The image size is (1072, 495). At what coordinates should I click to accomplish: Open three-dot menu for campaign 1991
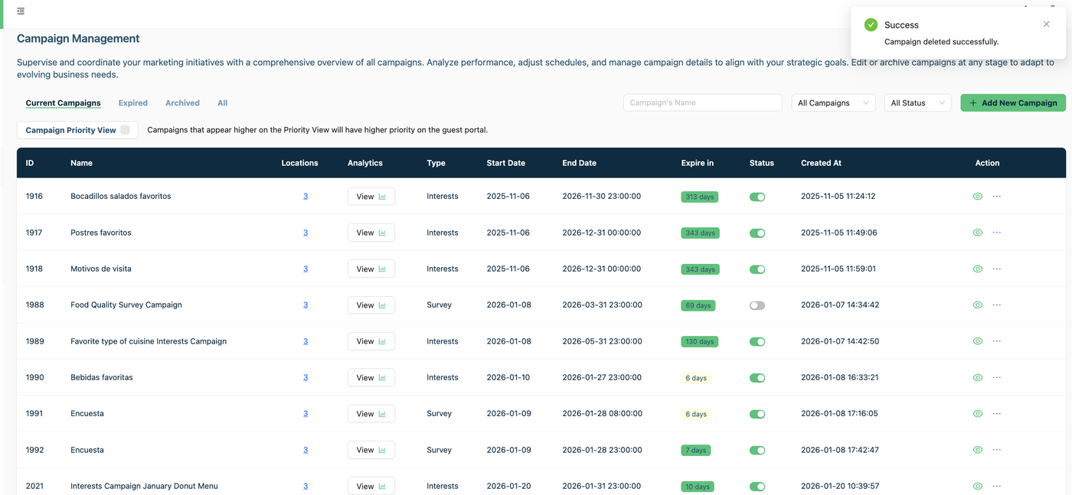[x=996, y=414]
